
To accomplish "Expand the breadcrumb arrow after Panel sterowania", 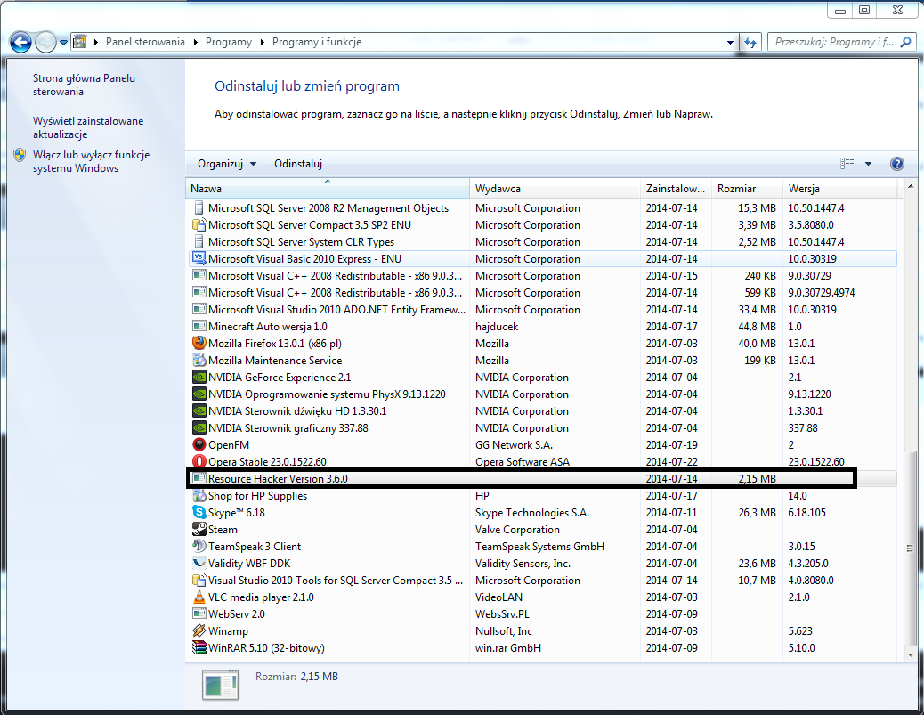I will 196,42.
